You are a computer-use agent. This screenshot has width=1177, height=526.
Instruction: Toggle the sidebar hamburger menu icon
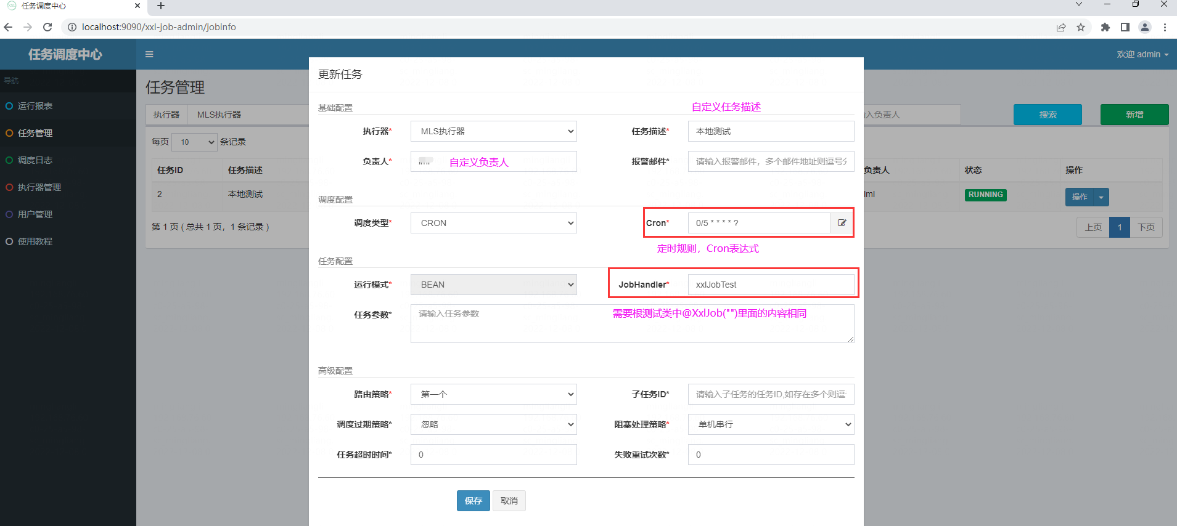(x=149, y=54)
